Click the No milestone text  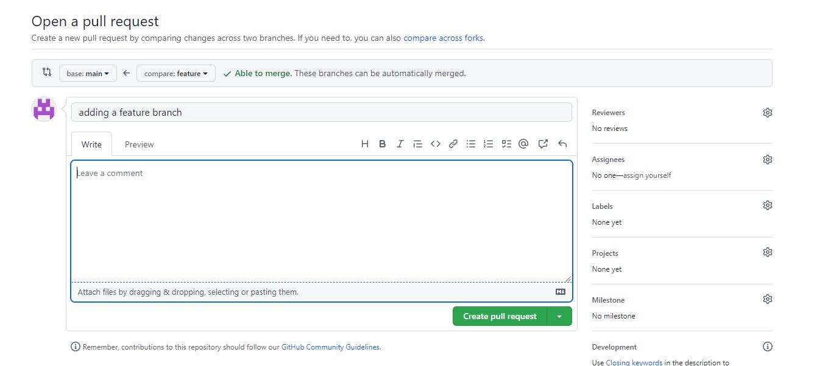click(614, 316)
